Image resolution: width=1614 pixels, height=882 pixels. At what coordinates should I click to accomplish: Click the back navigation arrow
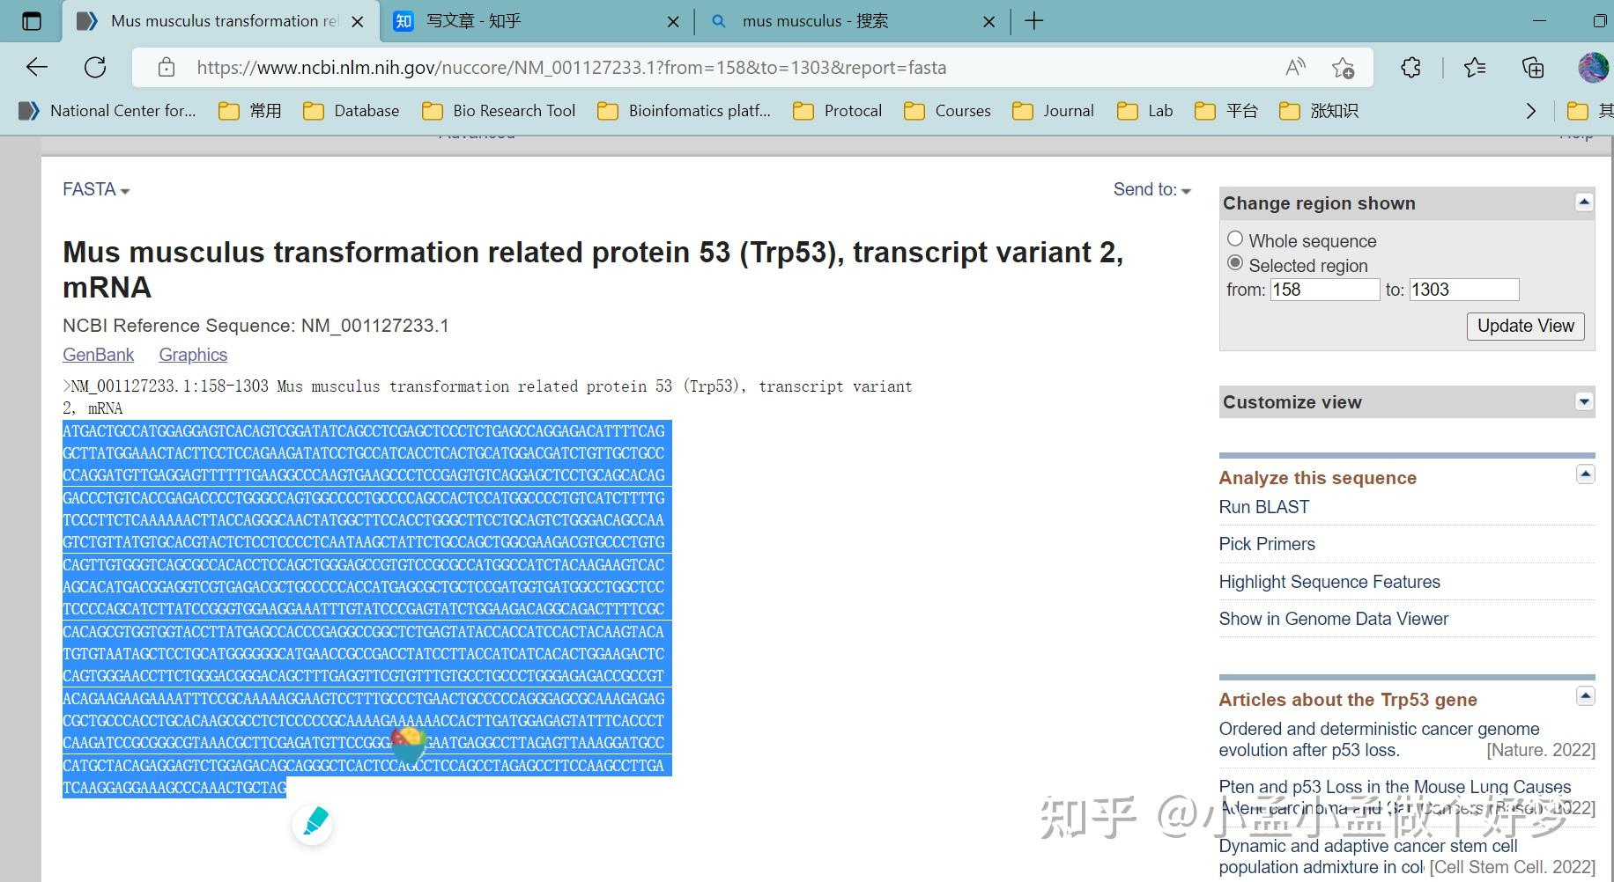[x=35, y=67]
